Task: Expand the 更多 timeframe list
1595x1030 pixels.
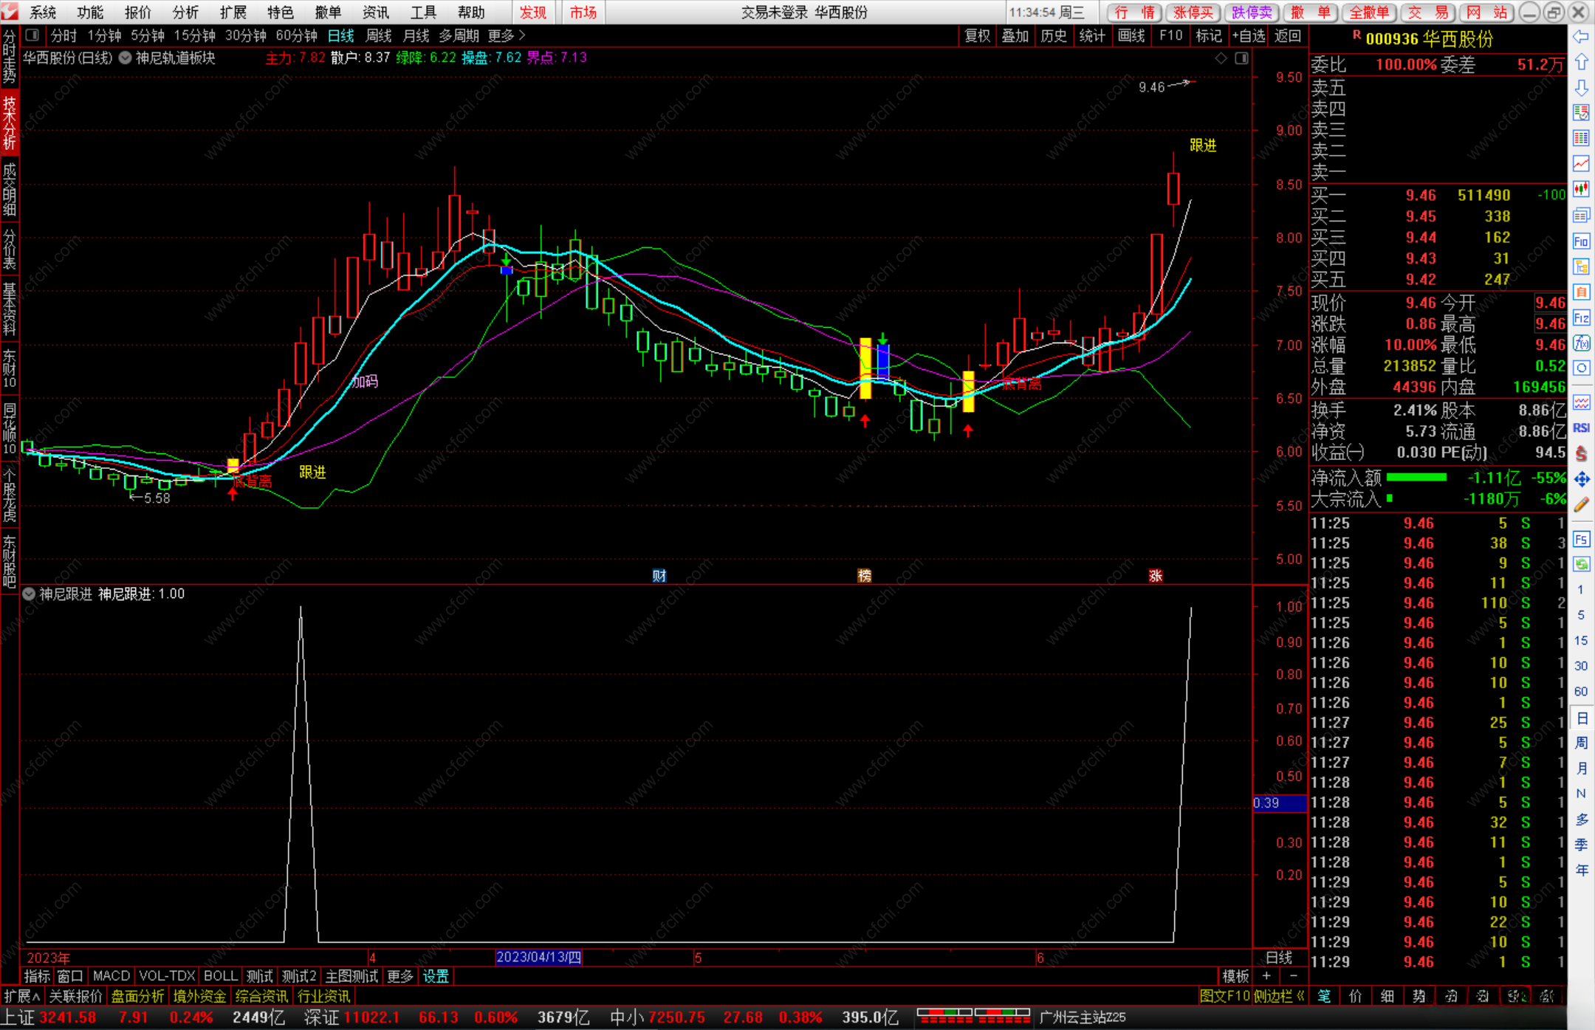Action: [x=507, y=35]
